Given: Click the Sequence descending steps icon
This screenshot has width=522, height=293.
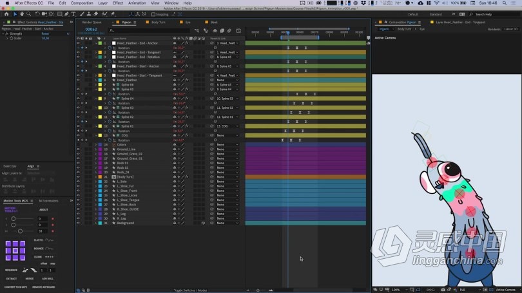Looking at the screenshot, I should tap(34, 270).
